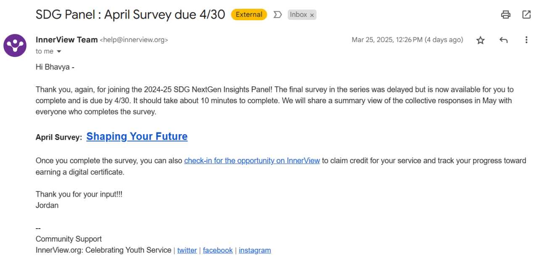Click the help@innerview.org sender address
The width and height of the screenshot is (538, 276).
point(134,40)
